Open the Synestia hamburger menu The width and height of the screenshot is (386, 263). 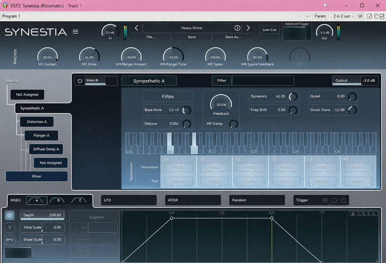point(75,31)
